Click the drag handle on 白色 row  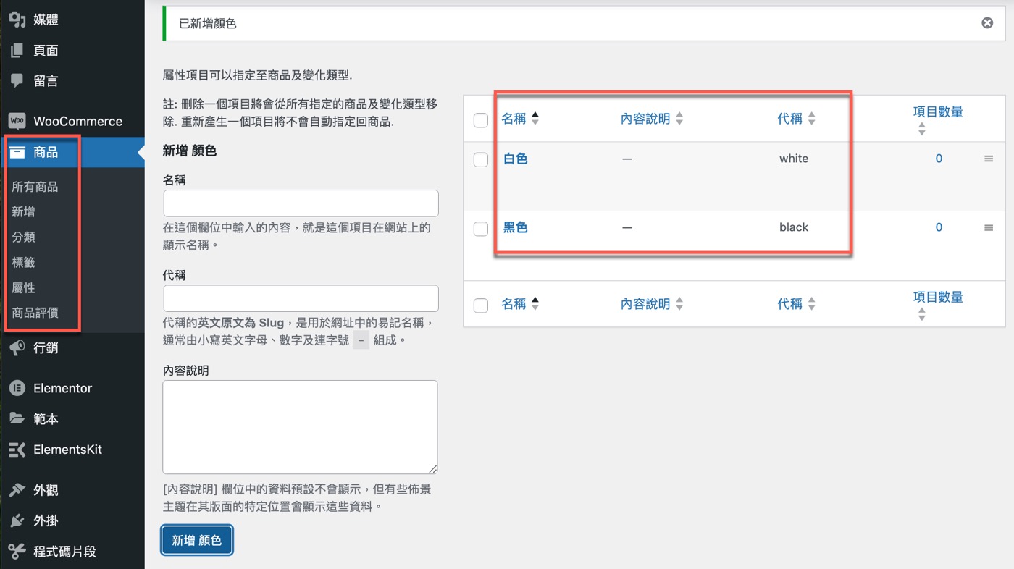tap(989, 159)
